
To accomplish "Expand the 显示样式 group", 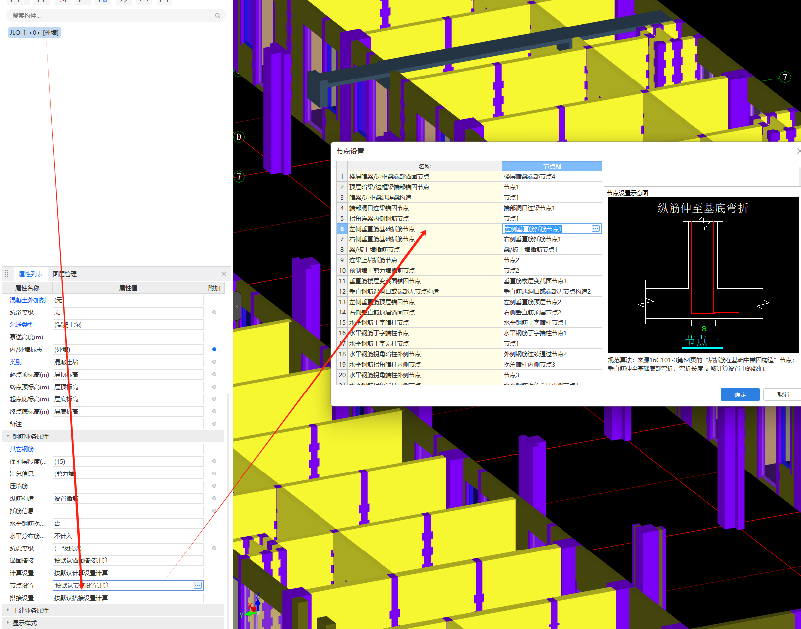I will 8,623.
